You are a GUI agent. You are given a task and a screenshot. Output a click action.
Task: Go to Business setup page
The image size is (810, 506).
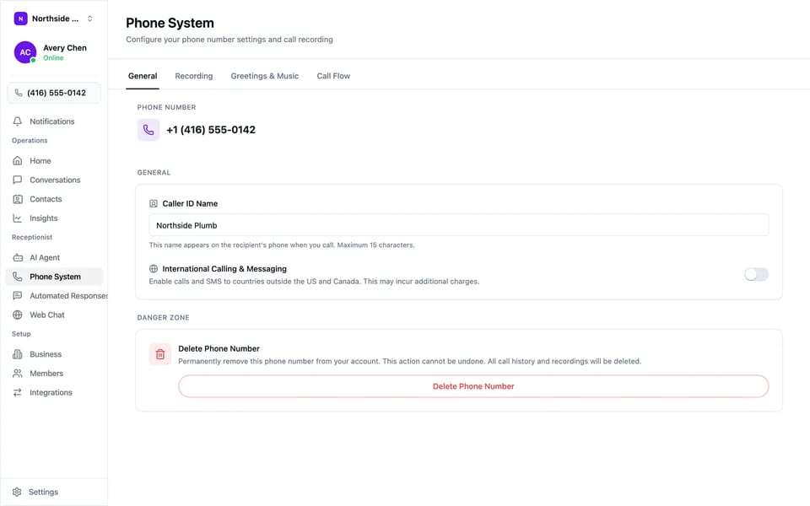click(x=54, y=354)
